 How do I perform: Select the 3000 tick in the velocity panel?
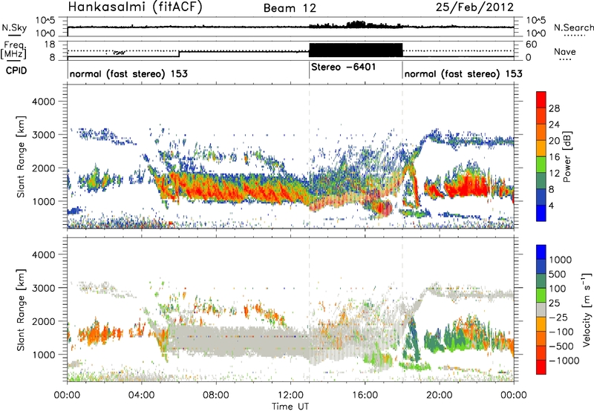(43, 288)
